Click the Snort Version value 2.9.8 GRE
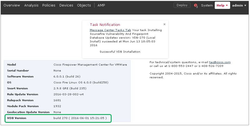This screenshot has width=250, height=126. coord(70,88)
